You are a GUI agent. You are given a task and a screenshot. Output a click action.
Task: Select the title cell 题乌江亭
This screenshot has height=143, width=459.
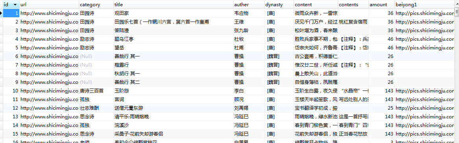click(x=174, y=39)
